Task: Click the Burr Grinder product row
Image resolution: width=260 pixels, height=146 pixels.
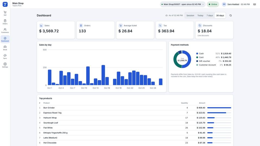Action: coord(135,108)
